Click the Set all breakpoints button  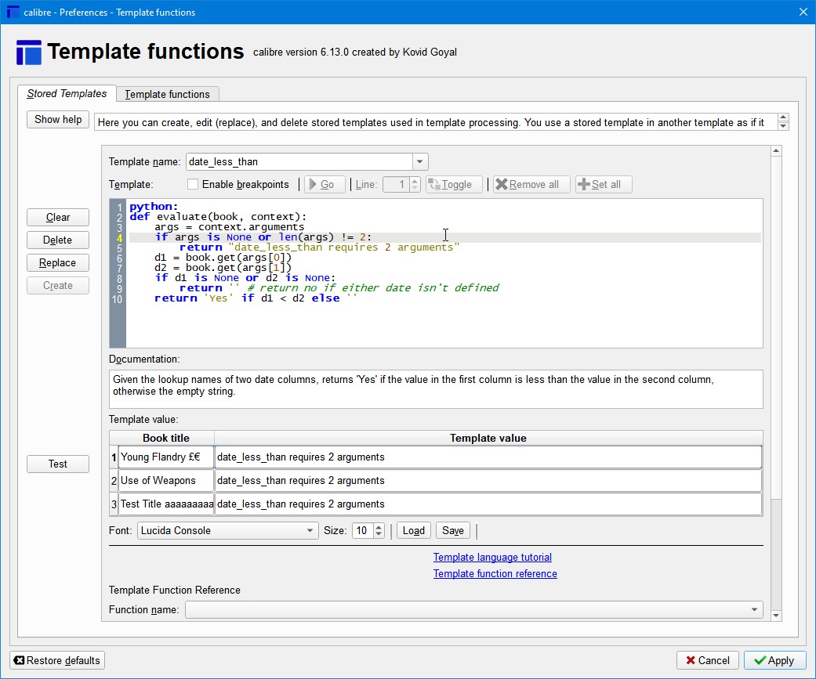[604, 185]
